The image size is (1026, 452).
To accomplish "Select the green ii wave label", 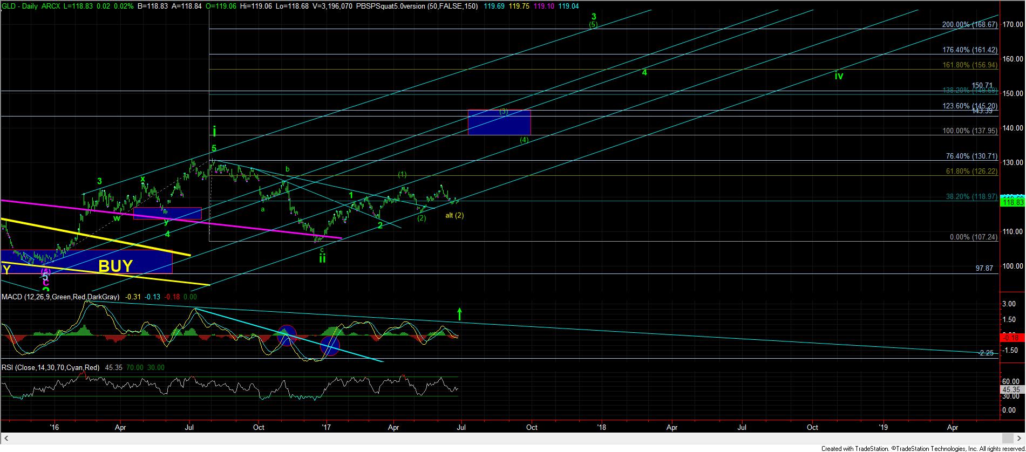I will coord(322,258).
